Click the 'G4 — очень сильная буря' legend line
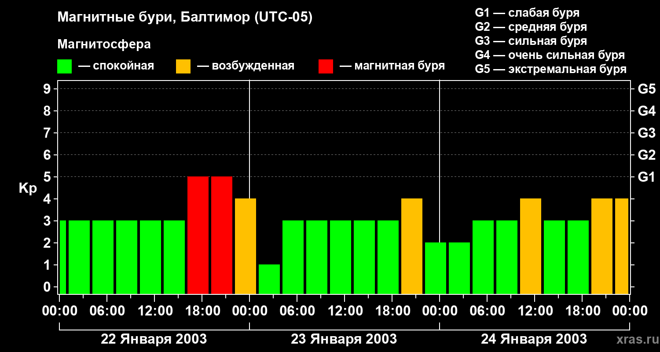660x352 pixels. [x=550, y=55]
